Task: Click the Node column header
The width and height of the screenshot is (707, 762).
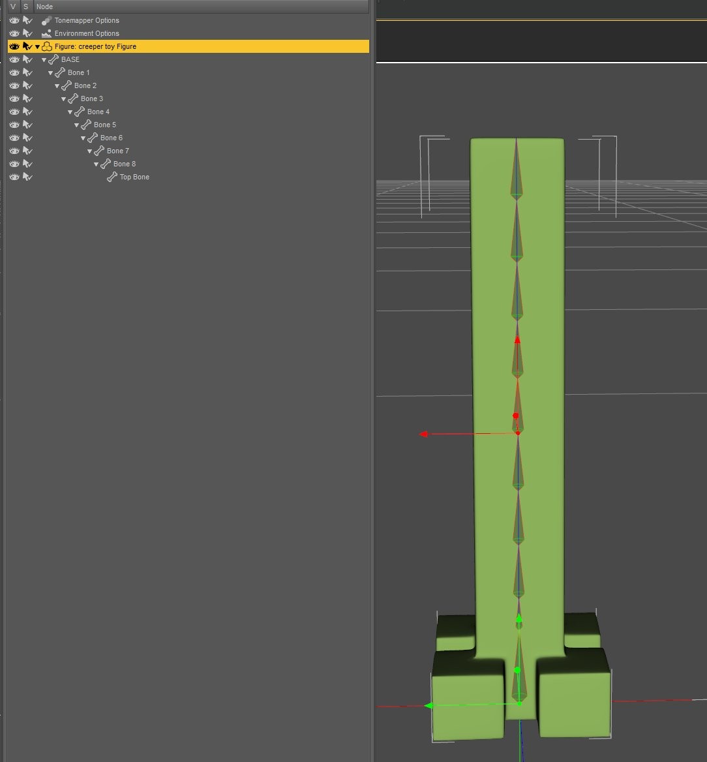Action: 44,7
